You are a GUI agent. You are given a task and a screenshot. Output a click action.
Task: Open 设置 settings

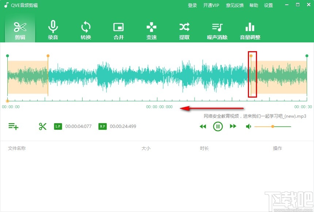point(268,5)
